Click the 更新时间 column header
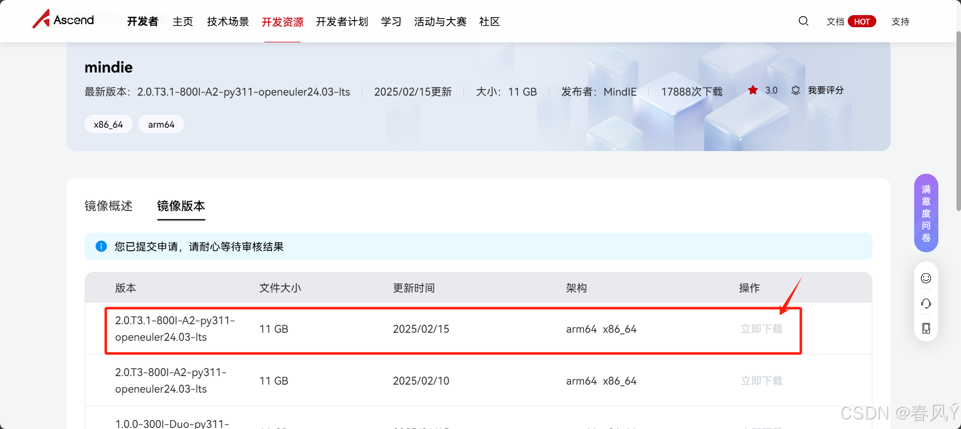The width and height of the screenshot is (961, 429). click(x=414, y=288)
